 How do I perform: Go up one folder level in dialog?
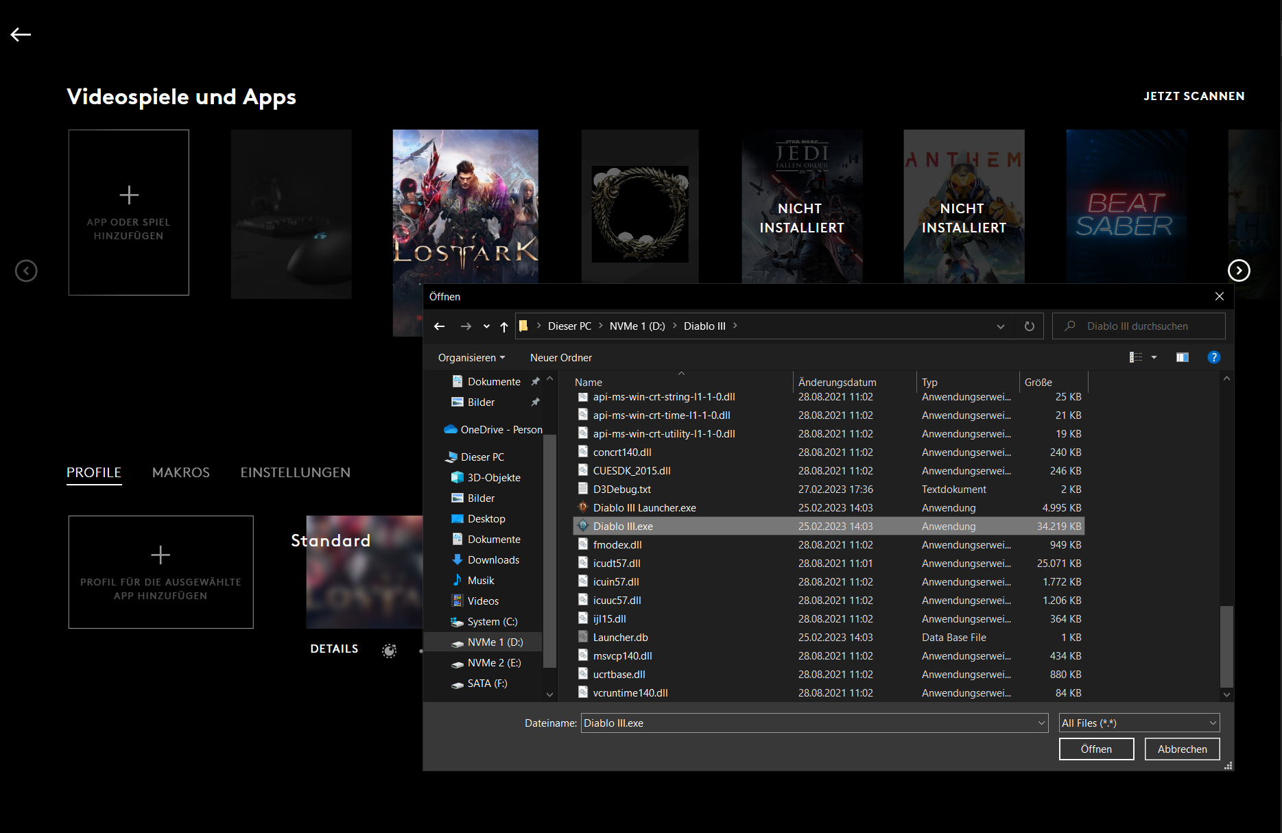[504, 326]
